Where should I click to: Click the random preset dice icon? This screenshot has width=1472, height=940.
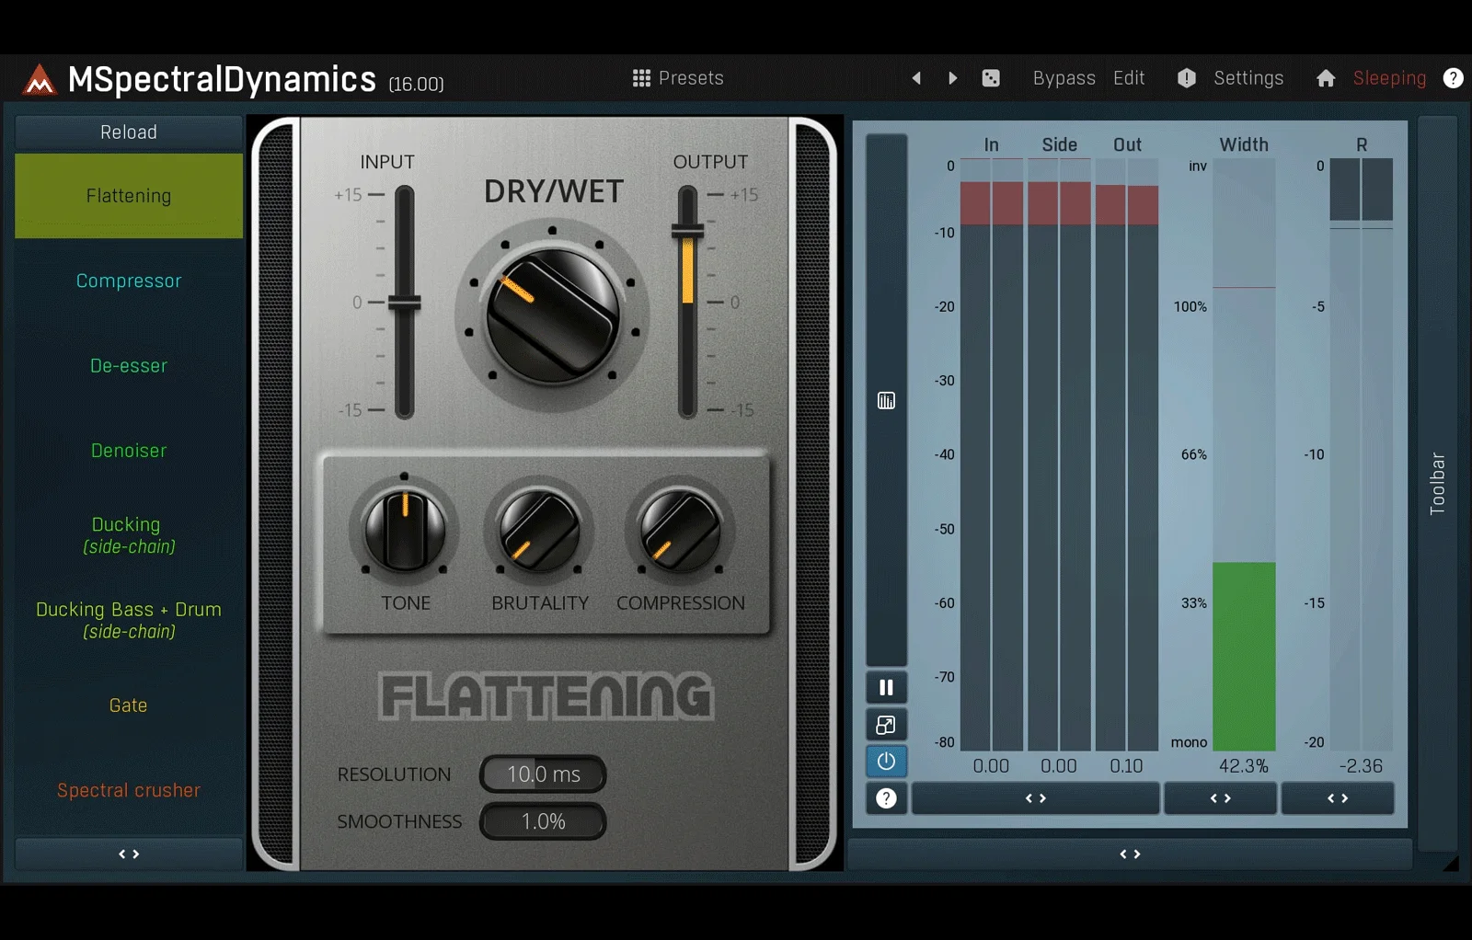pyautogui.click(x=991, y=78)
